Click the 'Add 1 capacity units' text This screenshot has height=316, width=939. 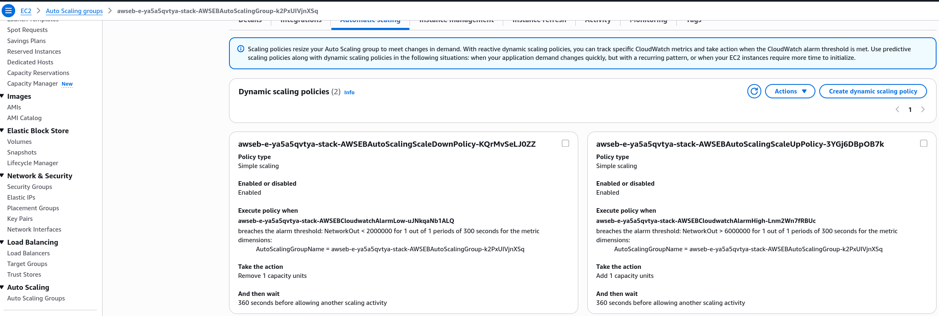point(625,276)
